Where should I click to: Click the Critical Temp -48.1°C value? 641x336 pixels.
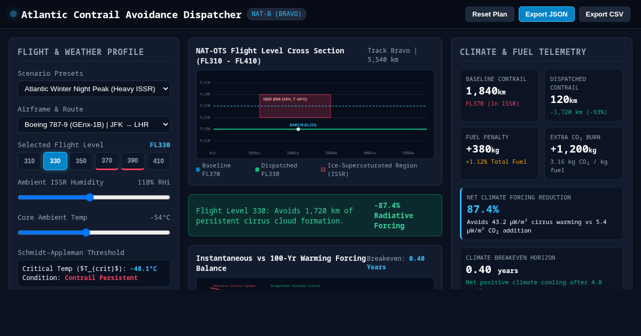pyautogui.click(x=144, y=269)
